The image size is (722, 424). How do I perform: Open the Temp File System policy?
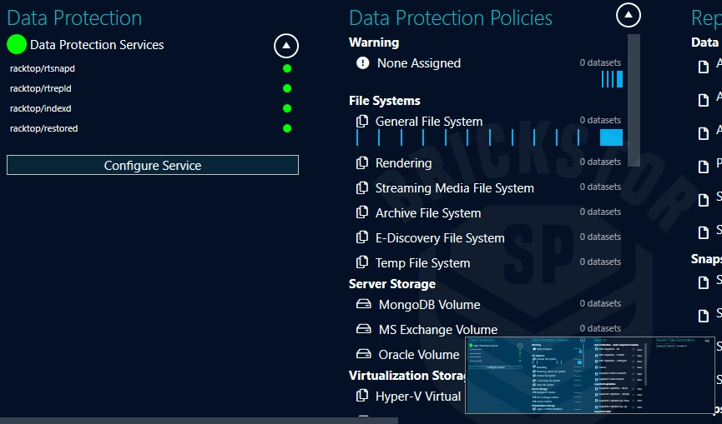click(422, 263)
